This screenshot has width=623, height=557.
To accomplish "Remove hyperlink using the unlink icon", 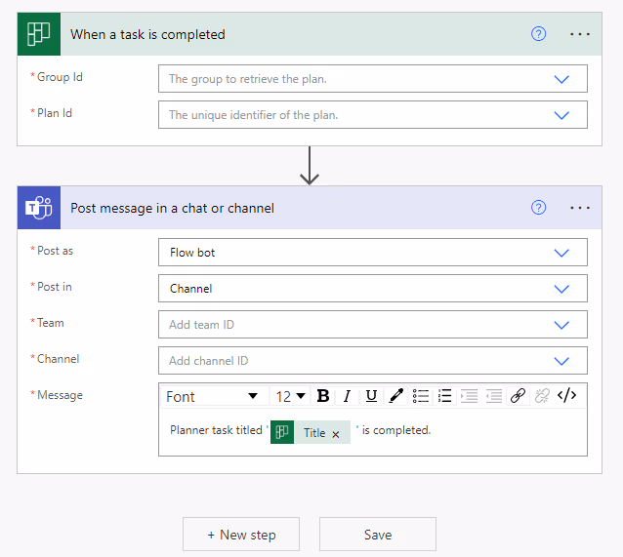I will [x=542, y=396].
